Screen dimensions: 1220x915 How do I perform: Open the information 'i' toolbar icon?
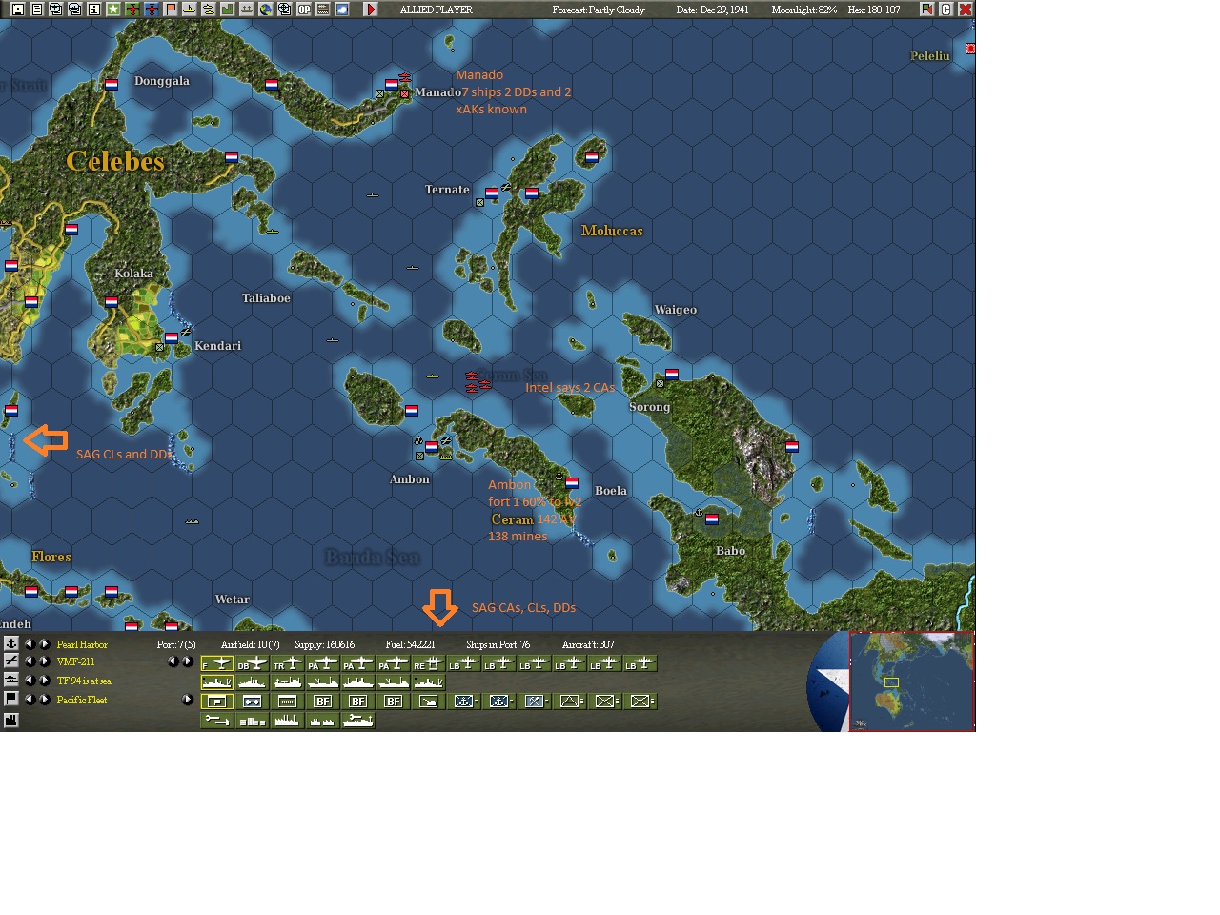(x=94, y=9)
